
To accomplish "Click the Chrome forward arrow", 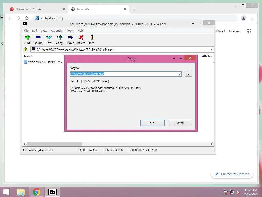I will pyautogui.click(x=18, y=18).
